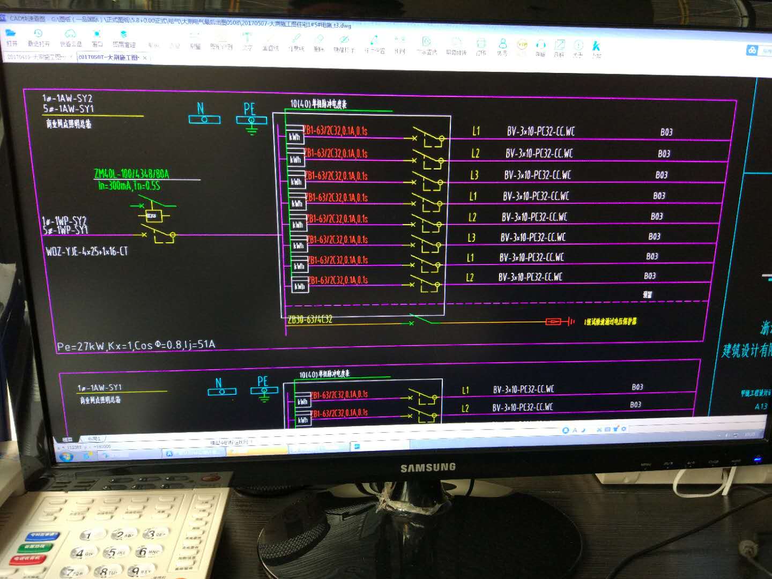Screen dimensions: 772x579
Task: Click the ZB30-63/4C32 breaker label
Action: coord(310,319)
